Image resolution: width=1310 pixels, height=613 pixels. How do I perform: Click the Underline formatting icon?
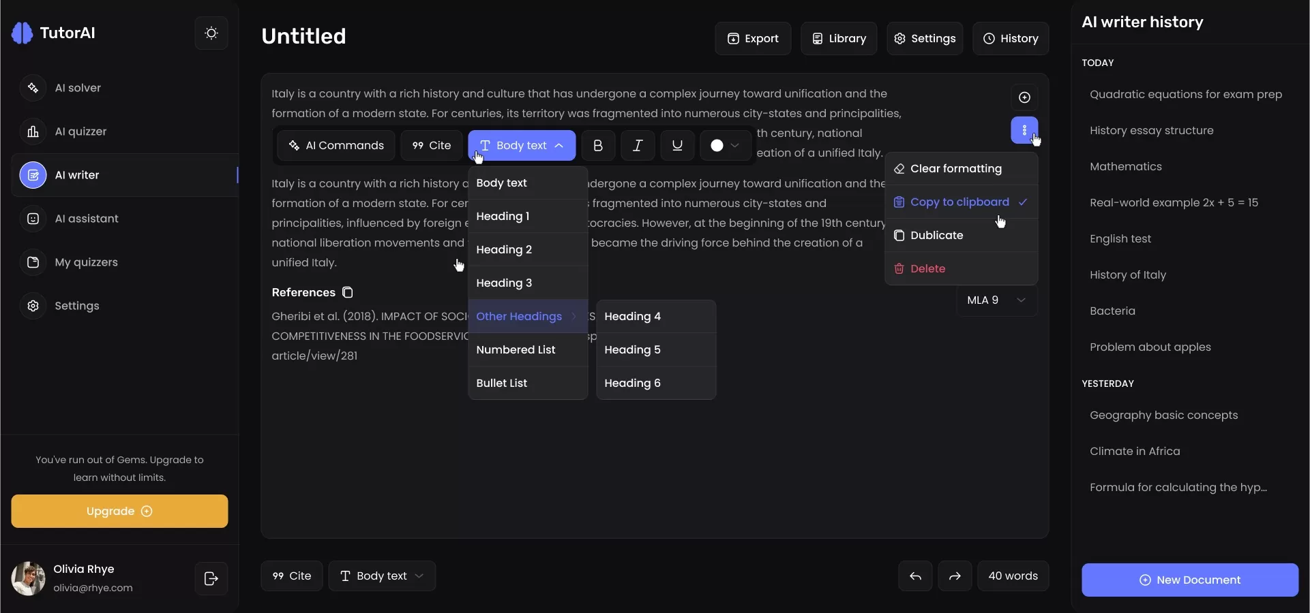[677, 146]
